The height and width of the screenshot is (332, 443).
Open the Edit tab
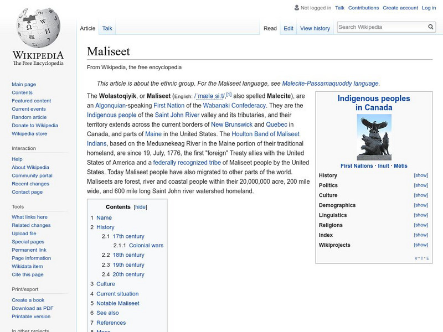pos(289,28)
